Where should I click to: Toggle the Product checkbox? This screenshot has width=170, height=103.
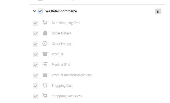[x=36, y=55]
